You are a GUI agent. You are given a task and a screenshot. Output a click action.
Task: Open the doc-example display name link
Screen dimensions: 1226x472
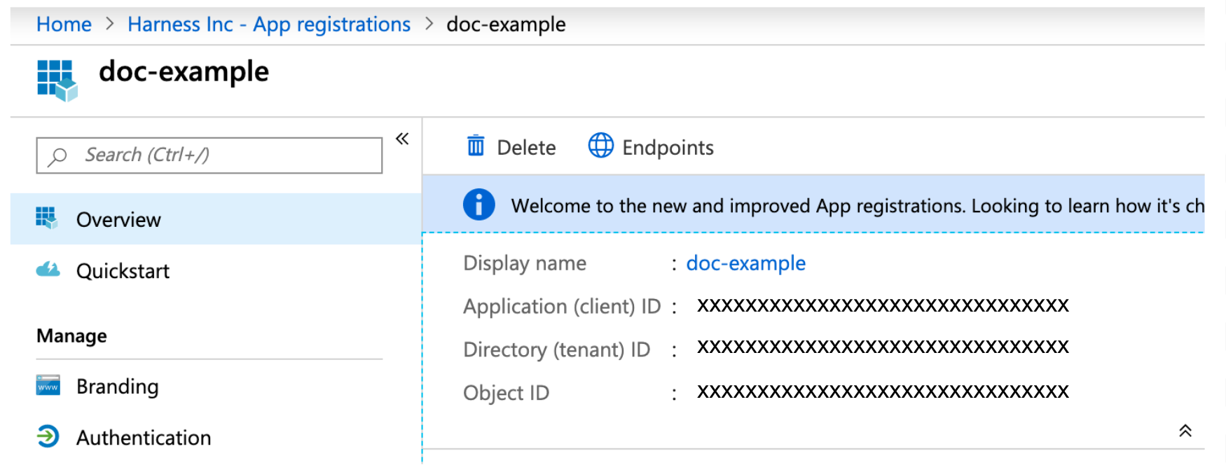point(745,263)
